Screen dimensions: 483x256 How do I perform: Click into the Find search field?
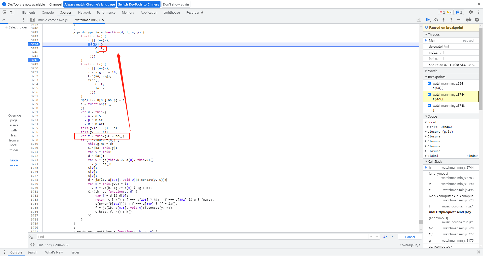click(x=201, y=237)
